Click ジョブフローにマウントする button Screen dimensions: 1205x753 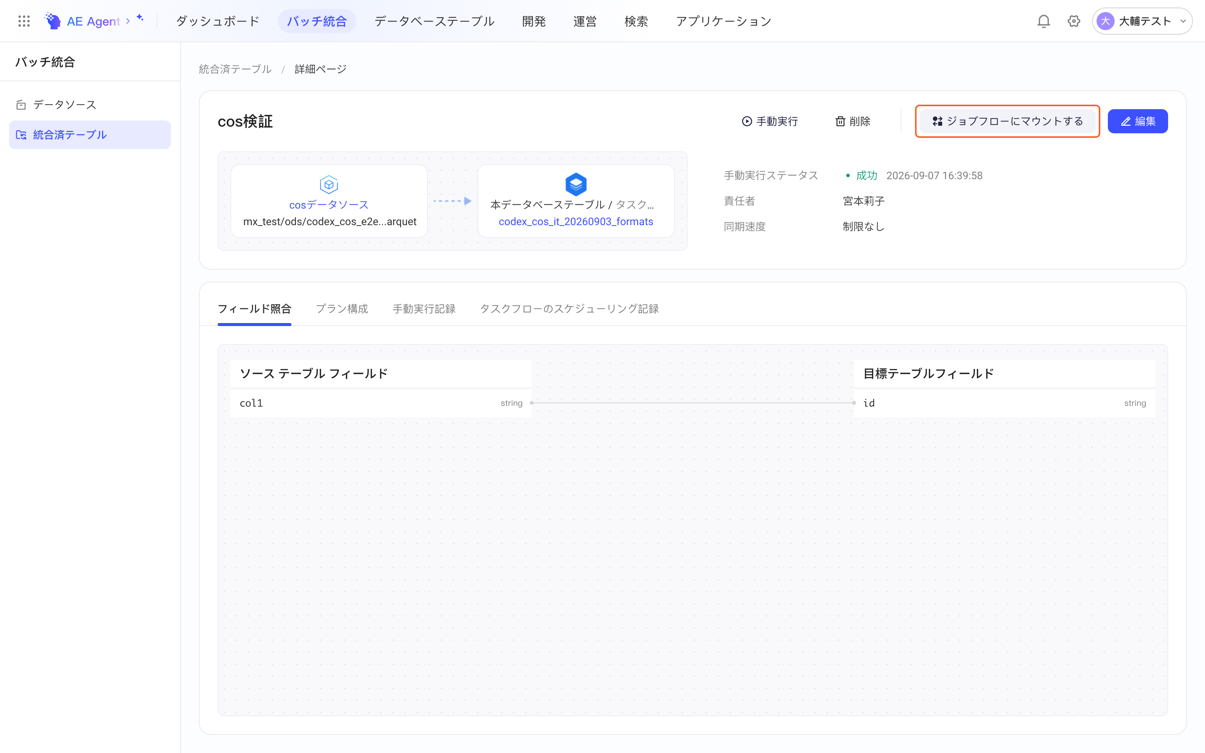point(1007,121)
